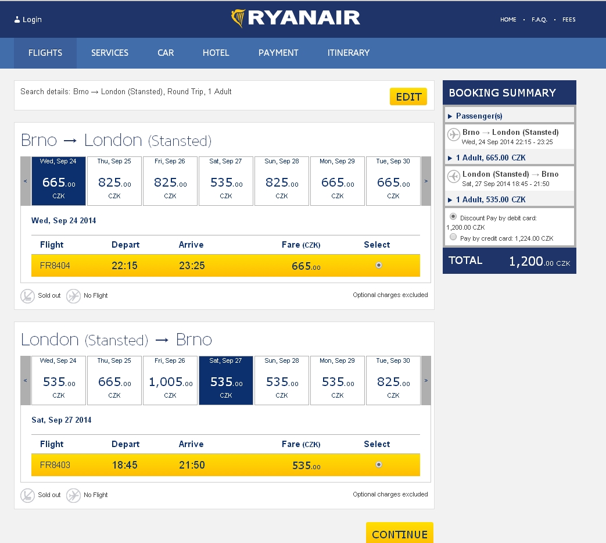The width and height of the screenshot is (606, 543).
Task: Click the Sold out icon under return flights
Action: point(27,495)
